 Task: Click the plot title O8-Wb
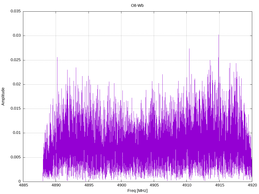click(x=137, y=6)
